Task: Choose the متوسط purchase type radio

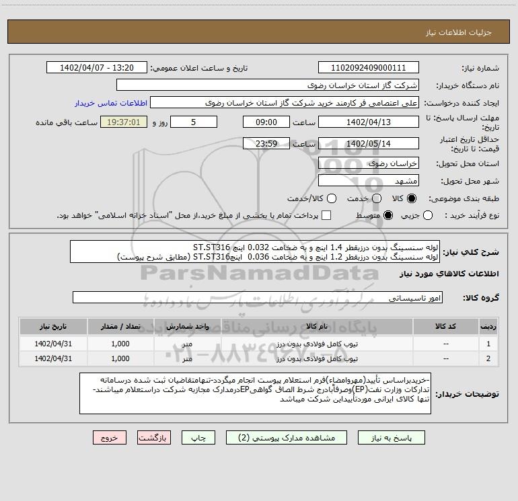Action: coord(388,215)
